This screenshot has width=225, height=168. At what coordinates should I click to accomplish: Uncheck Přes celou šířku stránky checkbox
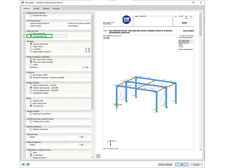point(31,59)
